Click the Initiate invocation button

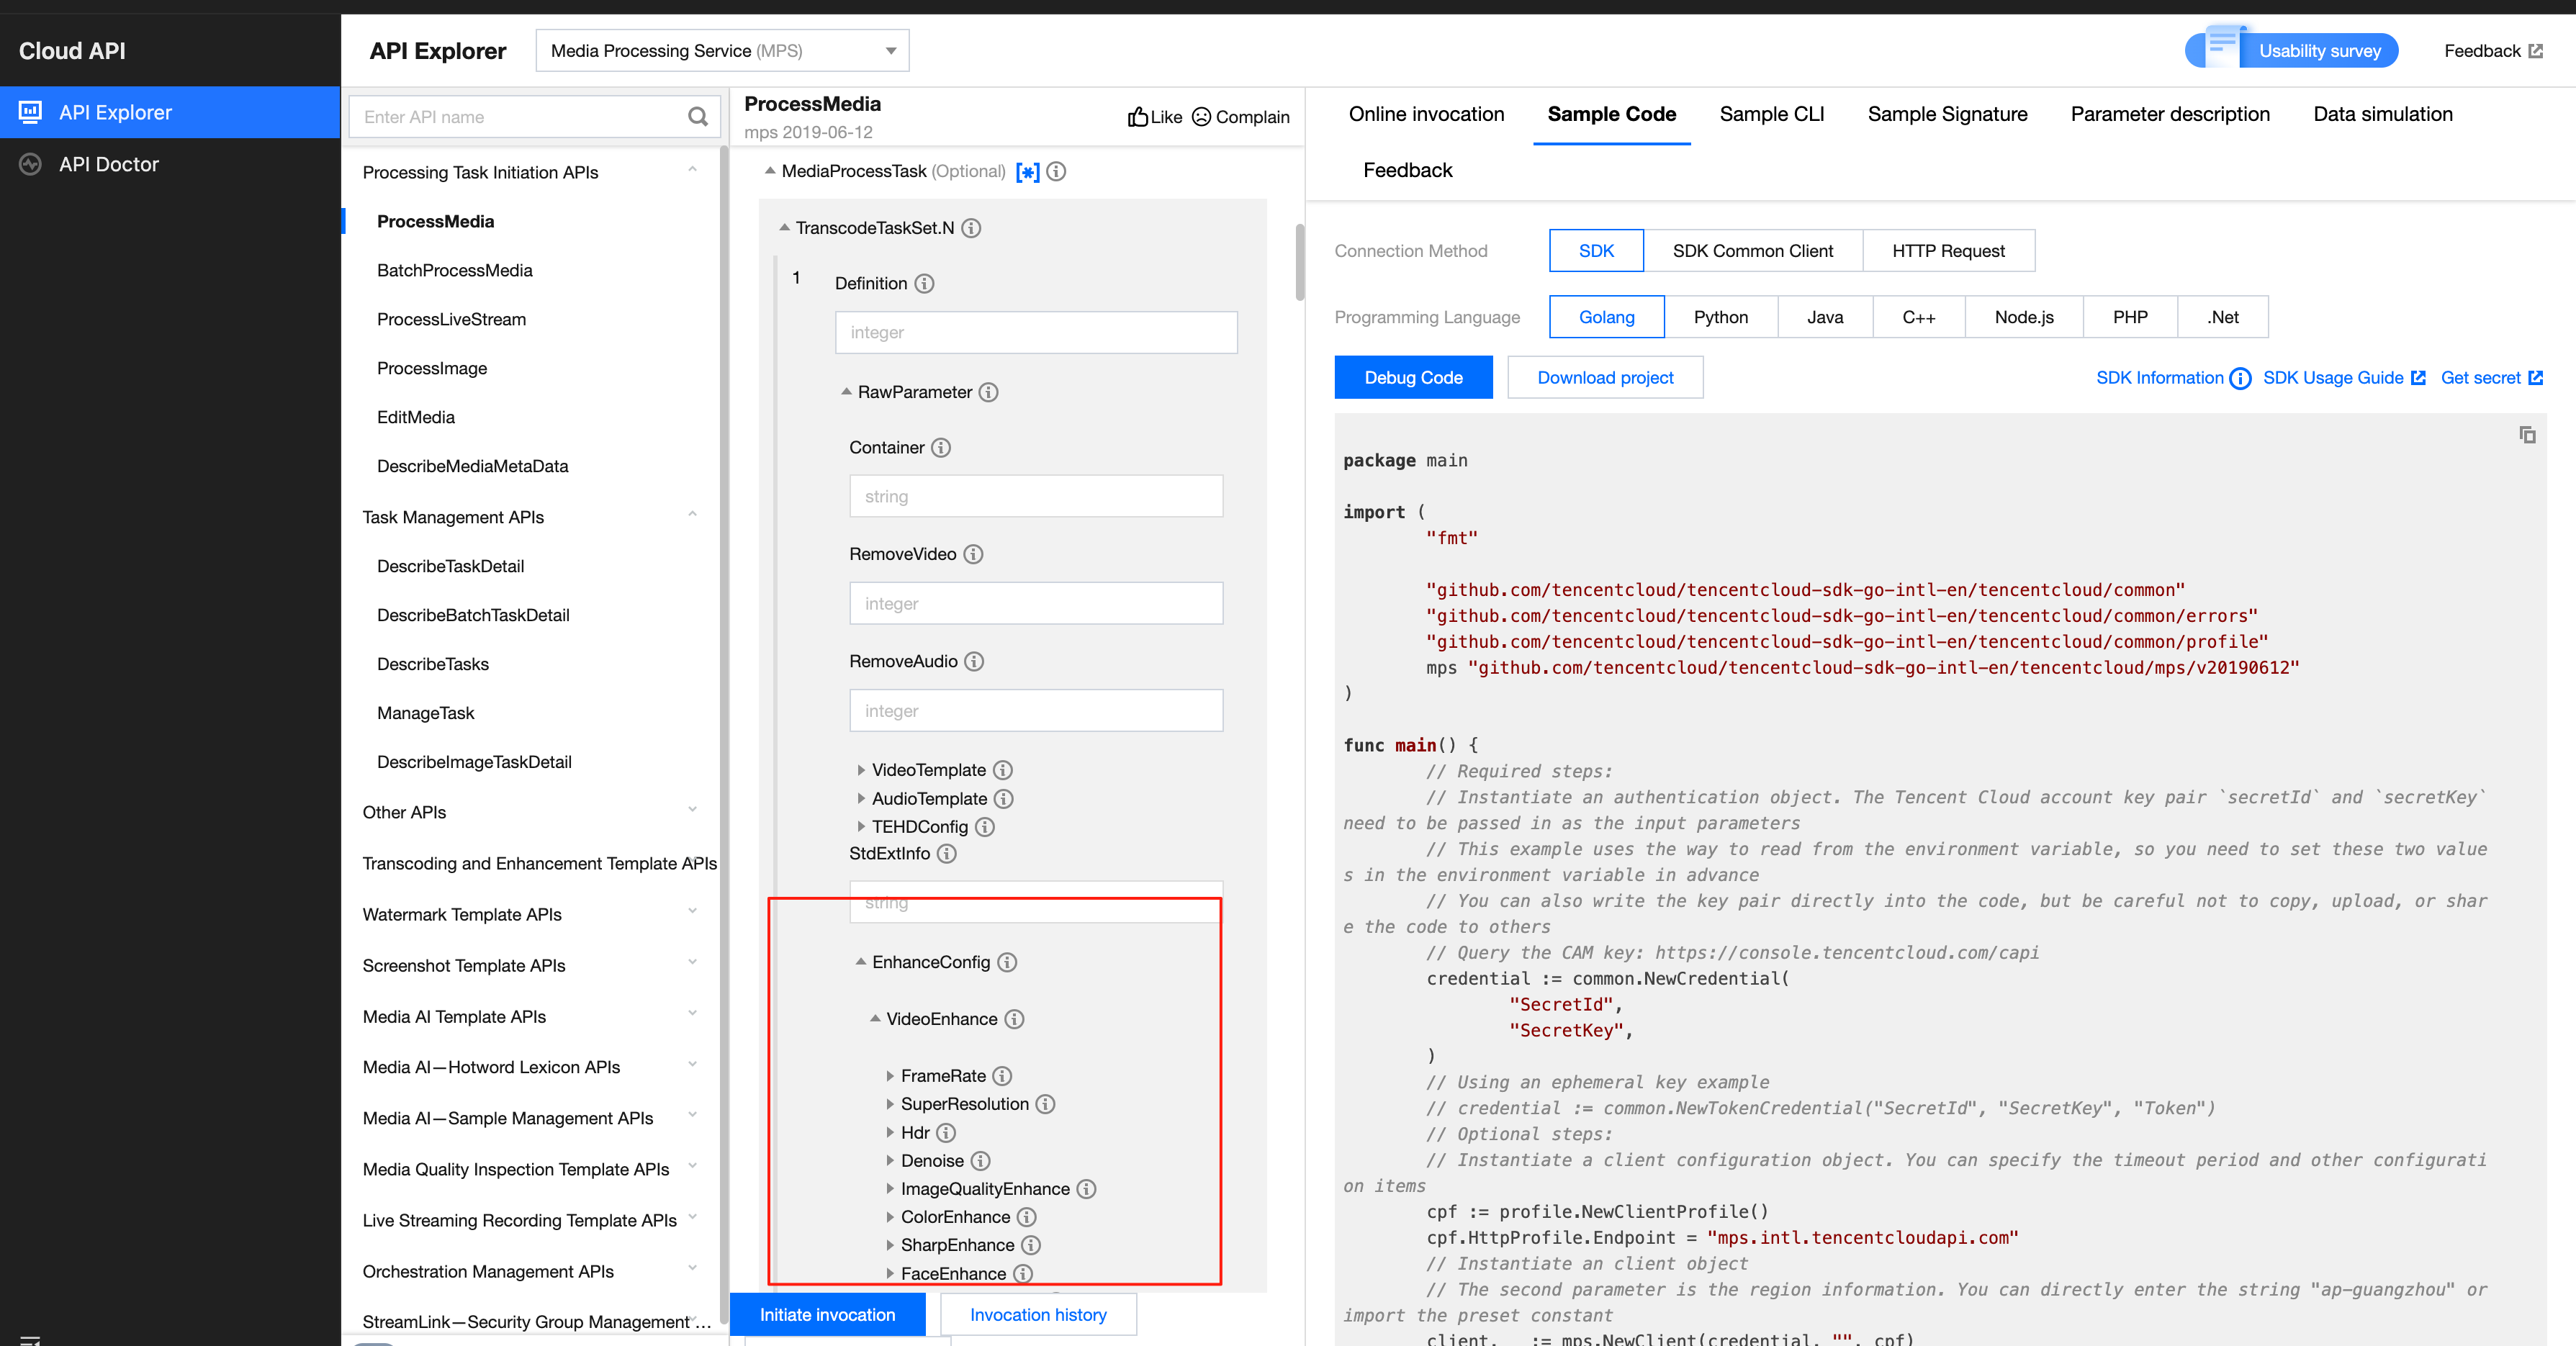point(827,1314)
